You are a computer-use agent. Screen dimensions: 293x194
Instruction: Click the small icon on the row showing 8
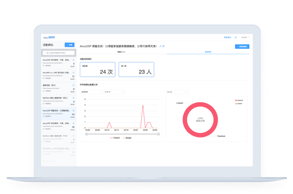(73, 85)
